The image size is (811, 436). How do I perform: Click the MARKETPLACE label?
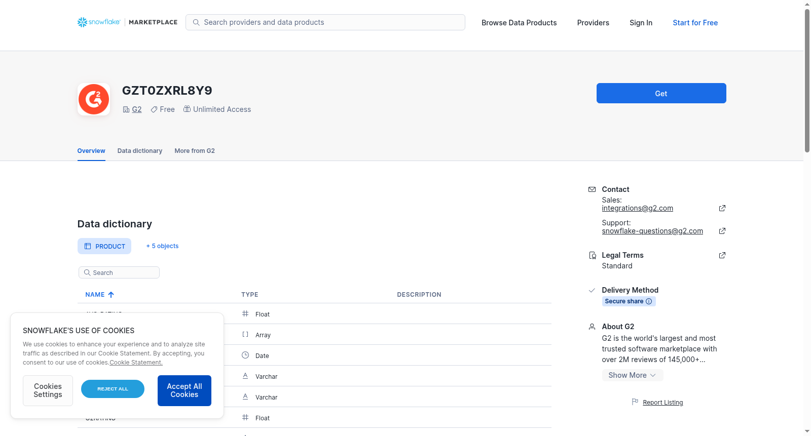point(153,22)
